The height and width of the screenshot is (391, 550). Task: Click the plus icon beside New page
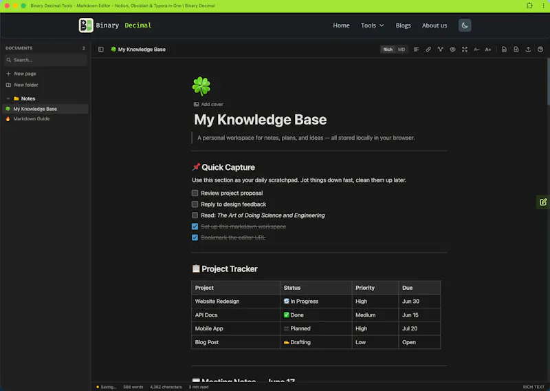click(8, 74)
